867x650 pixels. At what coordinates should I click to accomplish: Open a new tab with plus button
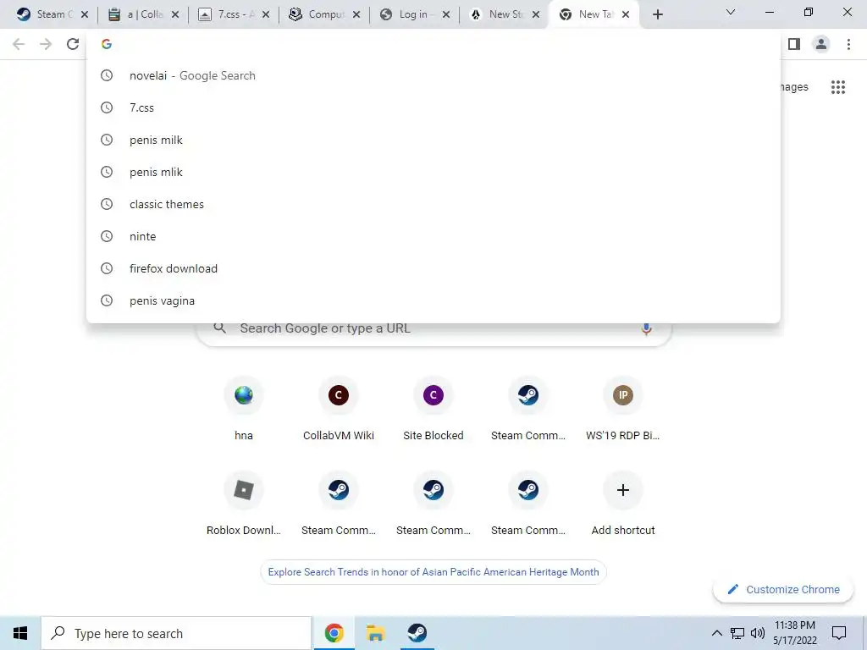point(657,14)
